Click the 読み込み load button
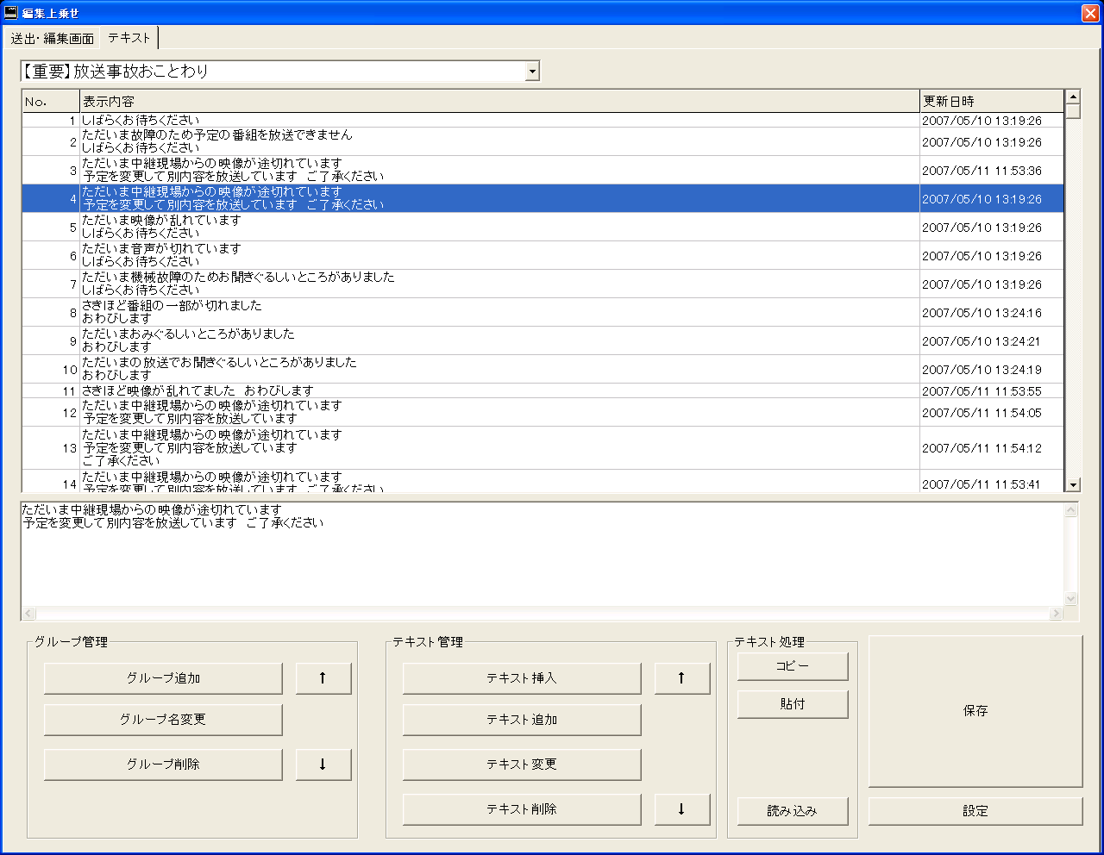 793,811
